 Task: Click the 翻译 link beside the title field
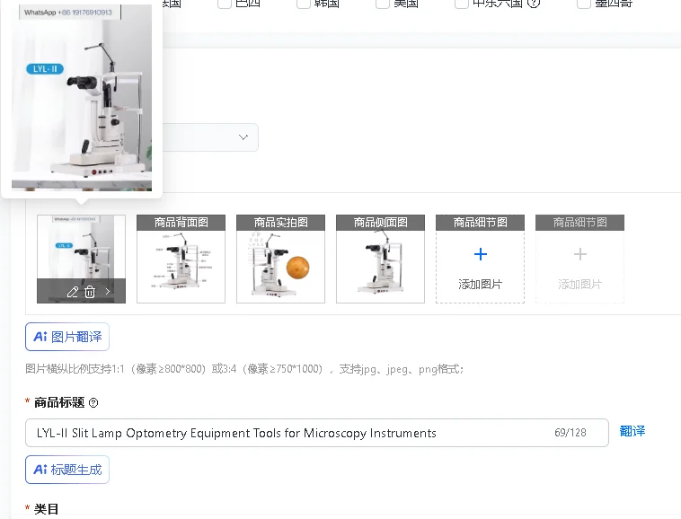point(632,431)
